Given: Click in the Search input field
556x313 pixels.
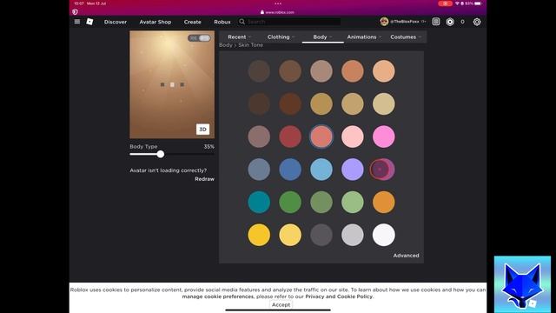Looking at the screenshot, I should pyautogui.click(x=294, y=22).
